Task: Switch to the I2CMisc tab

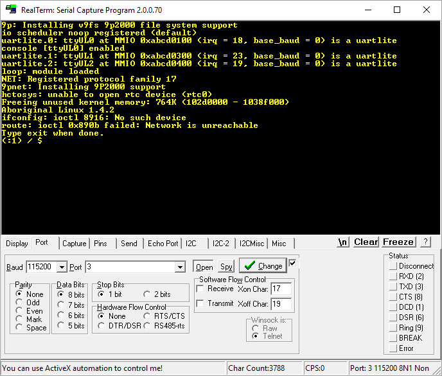Action: tap(252, 244)
